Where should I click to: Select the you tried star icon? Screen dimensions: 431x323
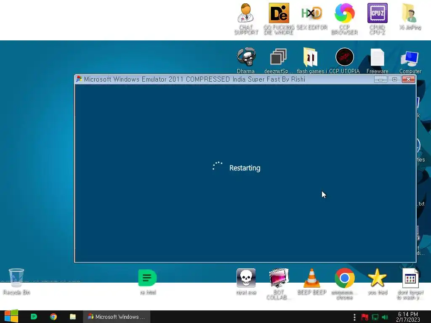pyautogui.click(x=378, y=281)
